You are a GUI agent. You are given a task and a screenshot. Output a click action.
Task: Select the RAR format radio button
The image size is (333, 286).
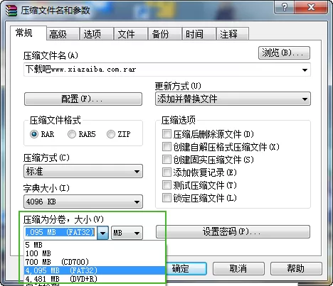(34, 134)
